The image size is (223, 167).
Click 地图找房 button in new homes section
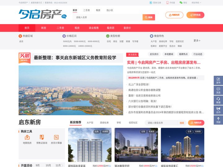tap(196, 123)
